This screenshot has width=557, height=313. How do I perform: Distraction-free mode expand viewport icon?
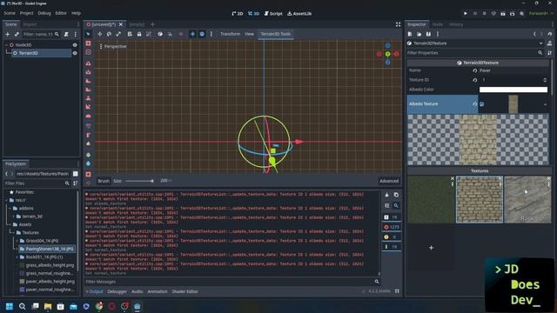[398, 24]
